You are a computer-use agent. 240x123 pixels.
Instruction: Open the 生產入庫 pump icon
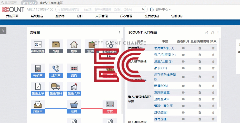tap(74, 89)
